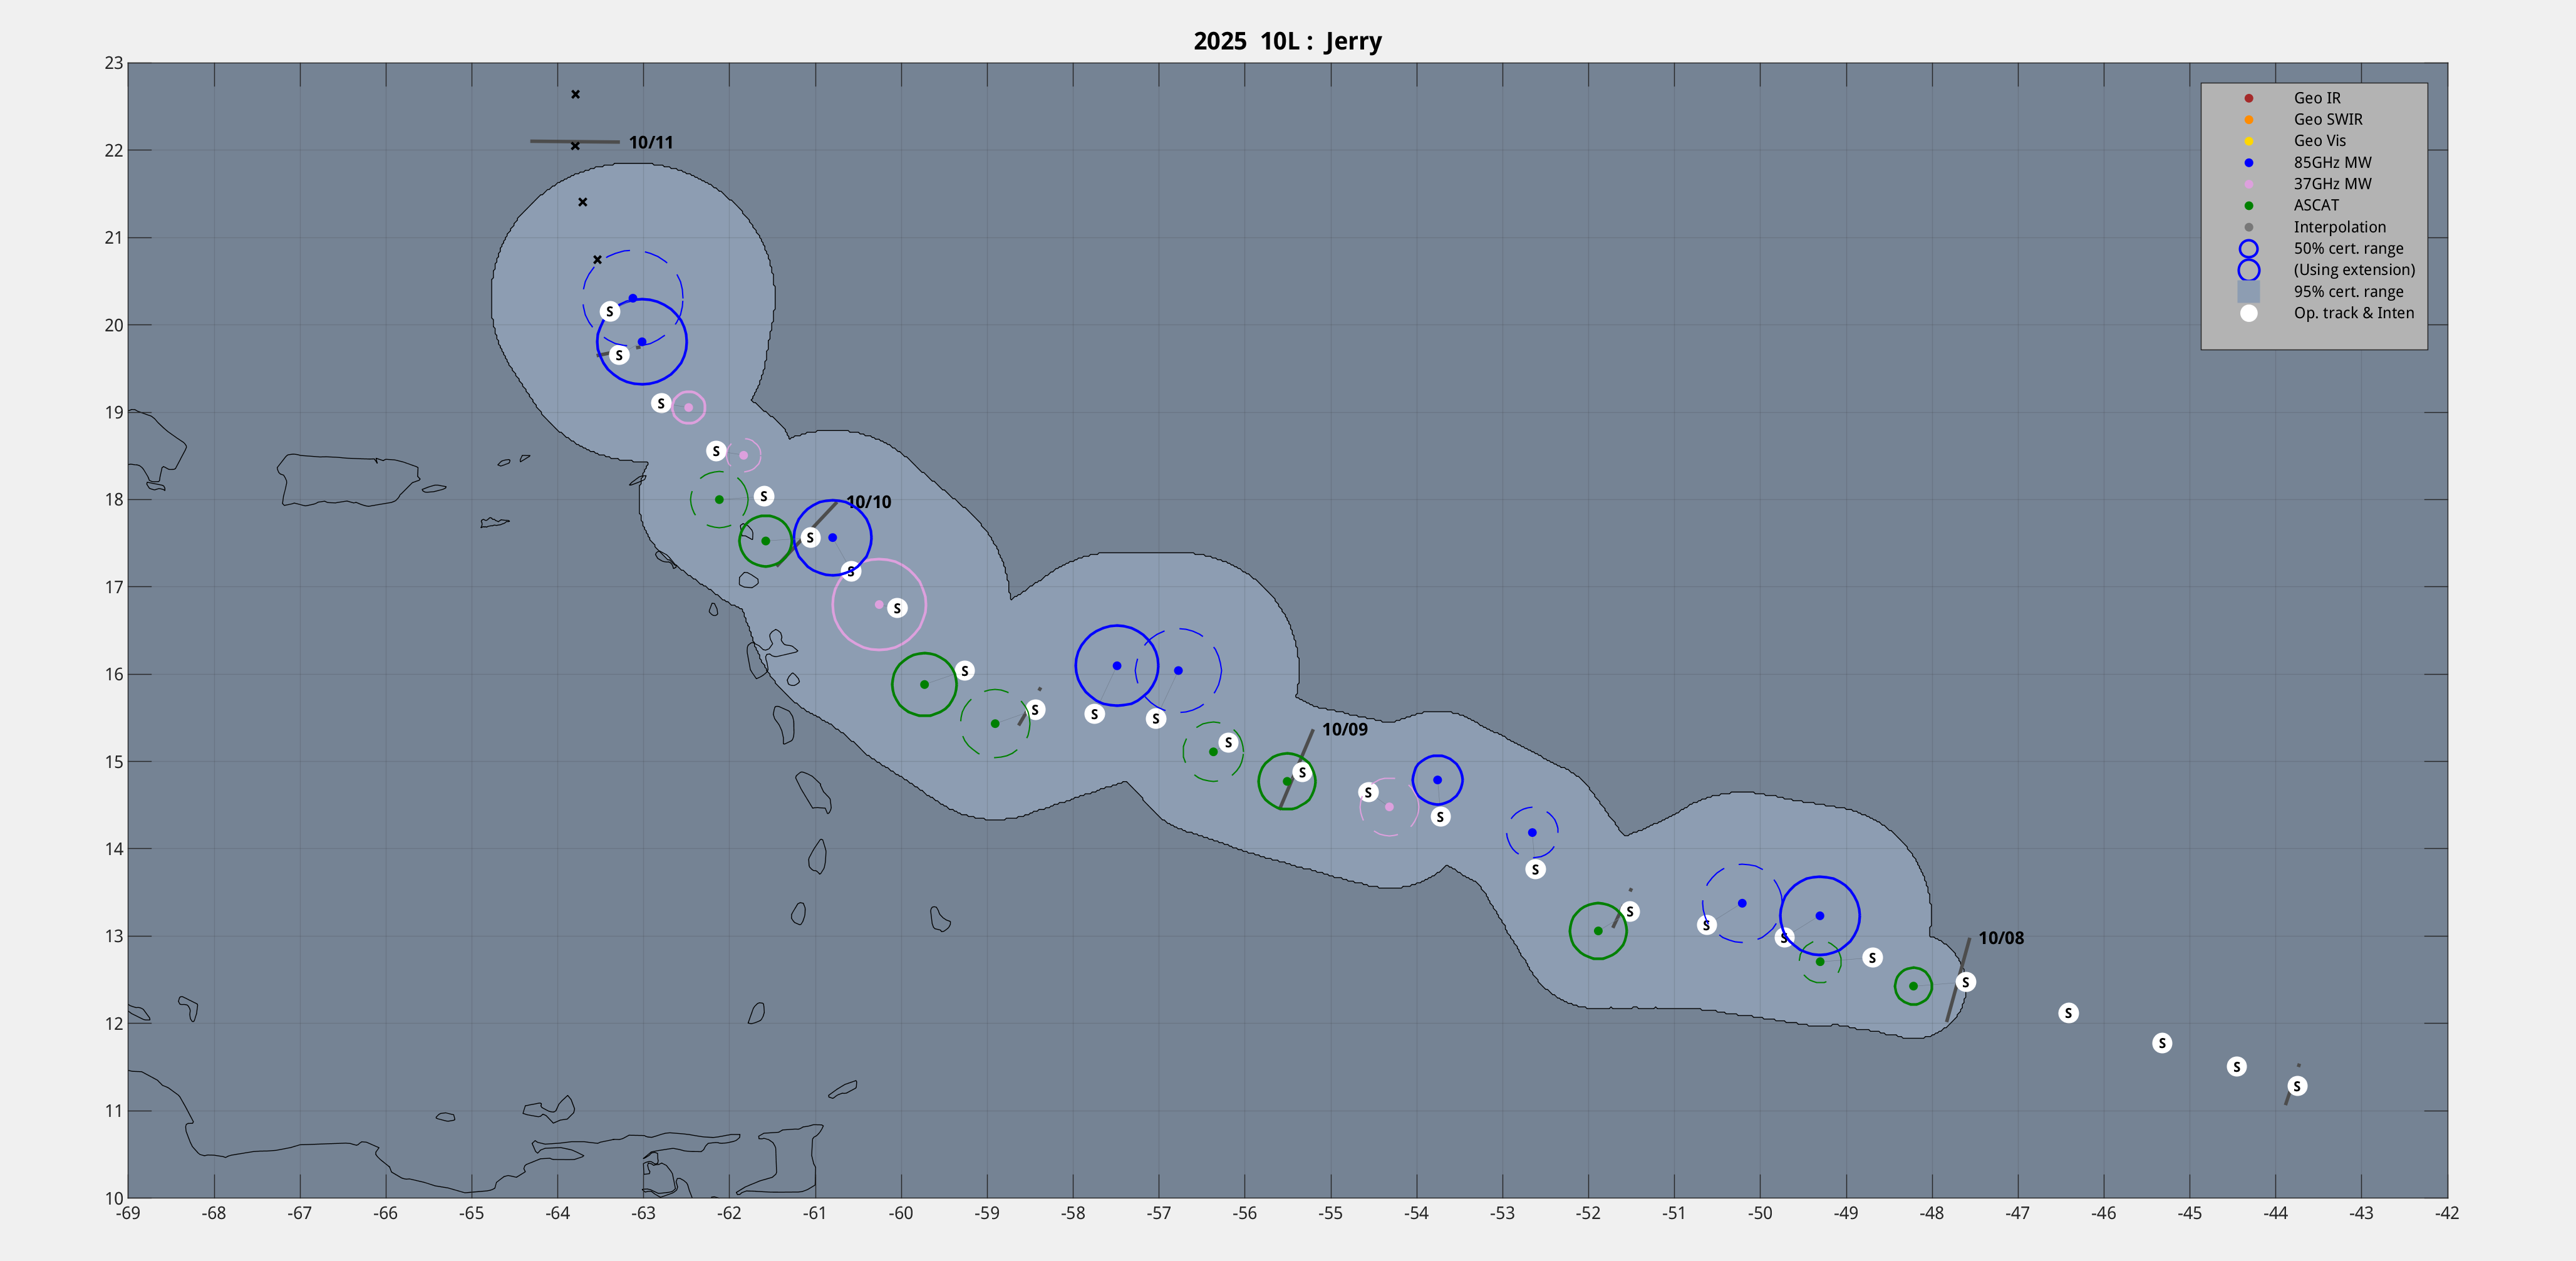Click the 10/09 date label
The width and height of the screenshot is (2576, 1261).
point(1344,730)
